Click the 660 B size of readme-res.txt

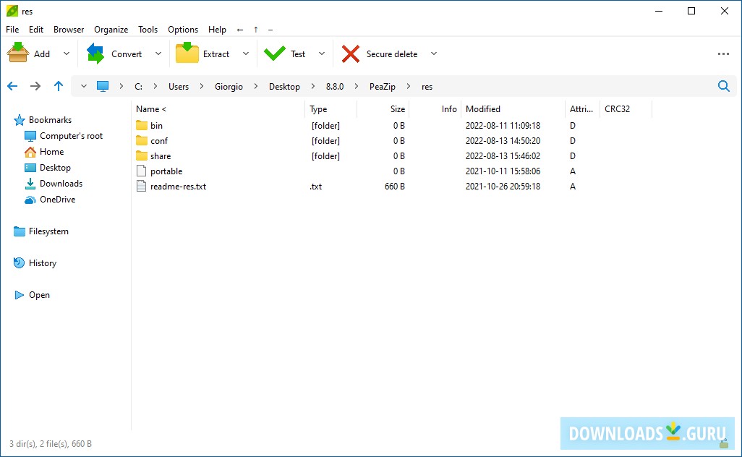395,187
